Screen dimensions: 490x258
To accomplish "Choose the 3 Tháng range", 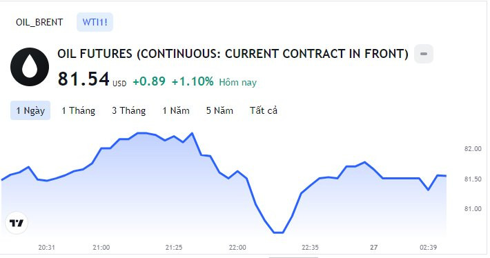I will coord(129,110).
